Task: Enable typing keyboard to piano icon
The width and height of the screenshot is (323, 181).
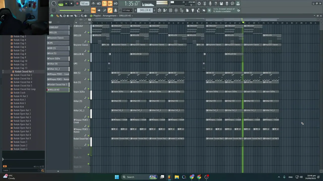Action: 93,10
